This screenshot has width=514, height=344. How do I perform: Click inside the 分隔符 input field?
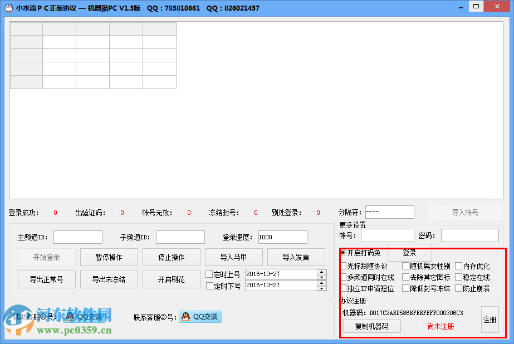coord(390,212)
